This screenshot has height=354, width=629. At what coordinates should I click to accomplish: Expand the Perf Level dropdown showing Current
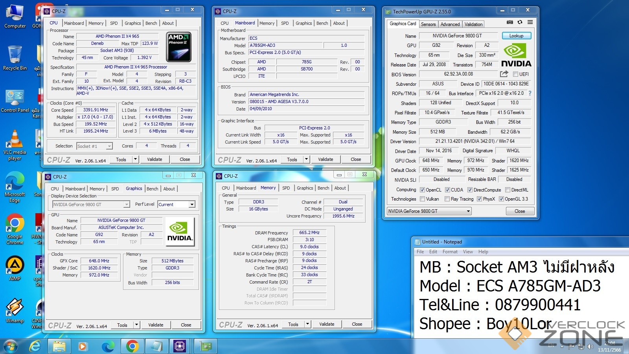point(192,205)
